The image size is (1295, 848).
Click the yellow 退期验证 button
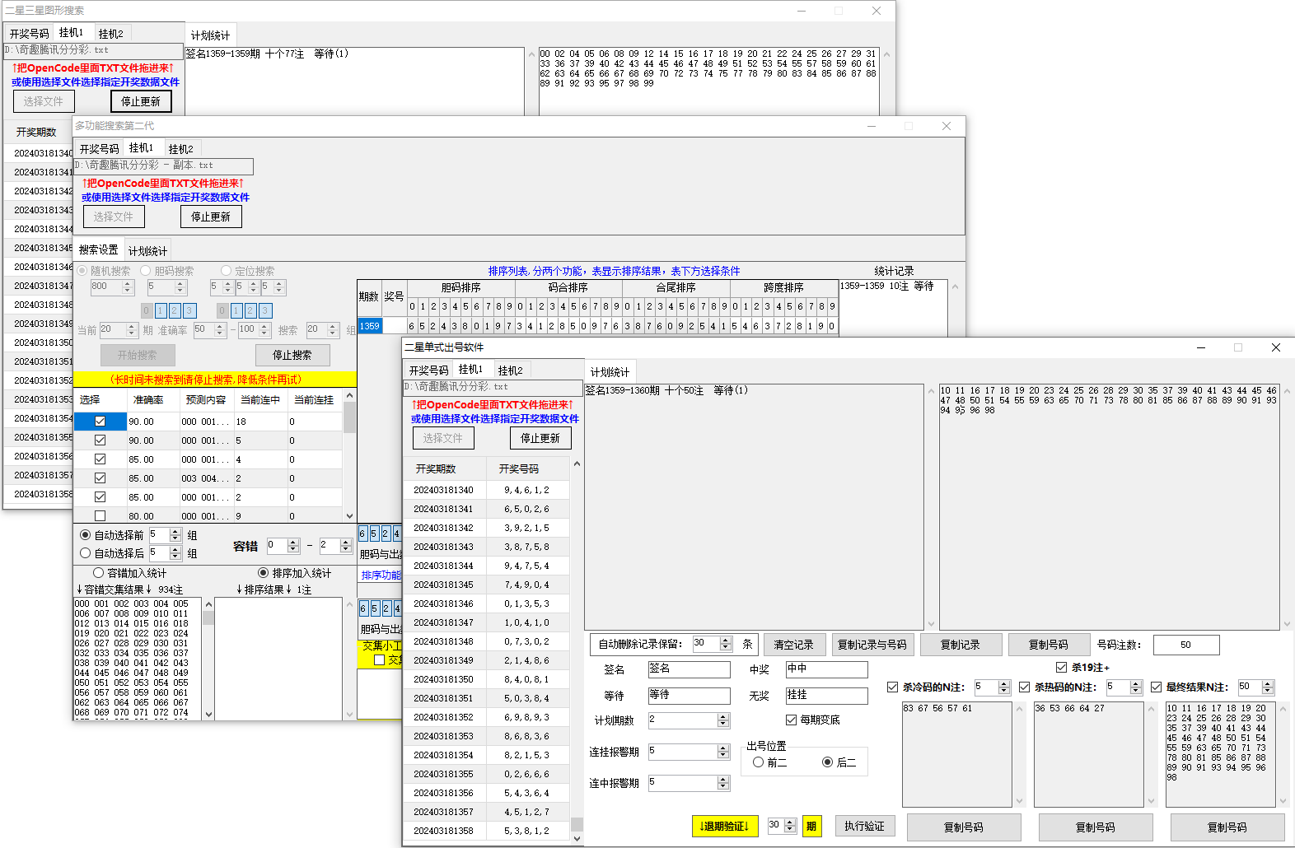coord(724,826)
